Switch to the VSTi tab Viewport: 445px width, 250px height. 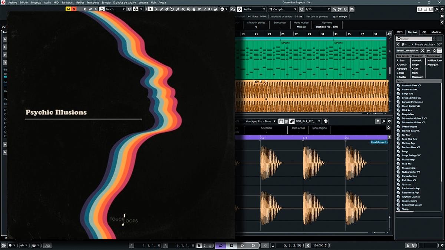[400, 32]
